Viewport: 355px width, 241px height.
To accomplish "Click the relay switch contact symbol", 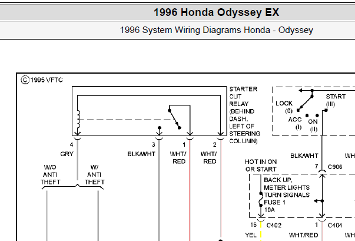I will [x=174, y=119].
